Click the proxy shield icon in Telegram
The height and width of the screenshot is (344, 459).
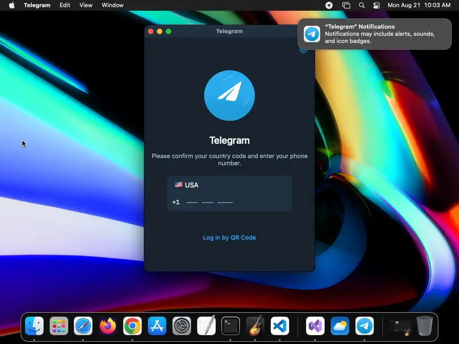point(303,50)
